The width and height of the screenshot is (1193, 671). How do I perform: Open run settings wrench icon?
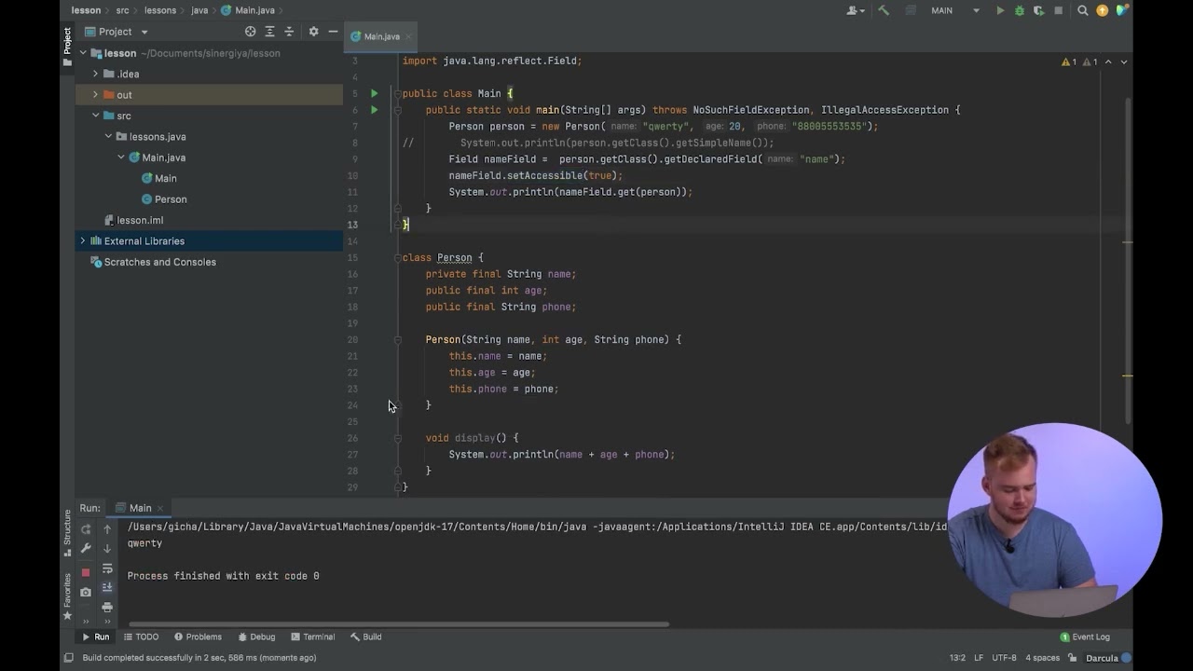point(86,548)
